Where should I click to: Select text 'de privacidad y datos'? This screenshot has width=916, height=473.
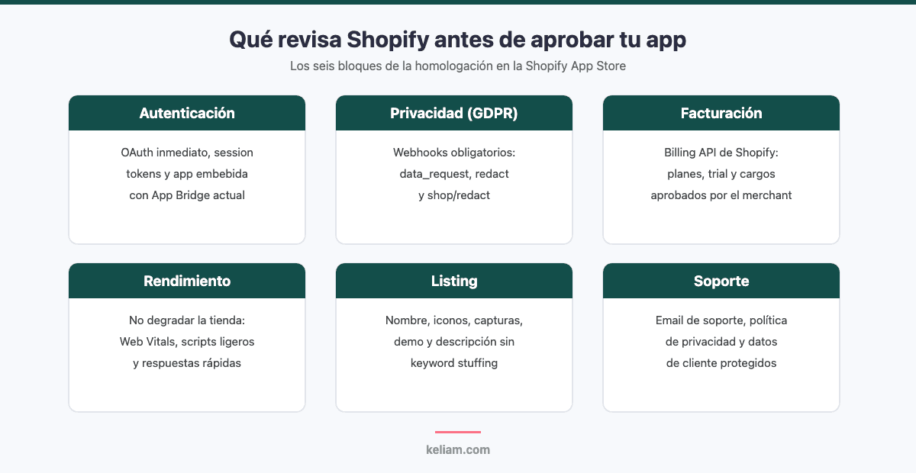pos(721,342)
